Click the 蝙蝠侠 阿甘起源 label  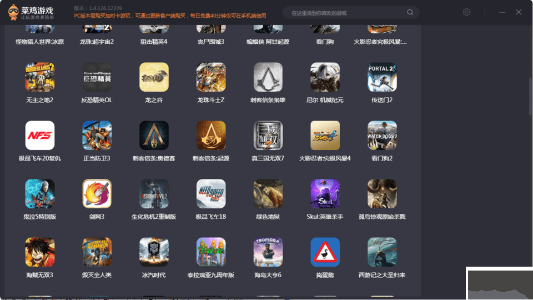[268, 42]
